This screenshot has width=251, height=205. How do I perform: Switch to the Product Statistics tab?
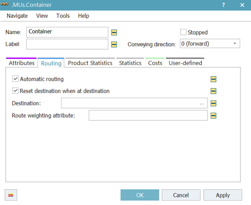pos(90,63)
